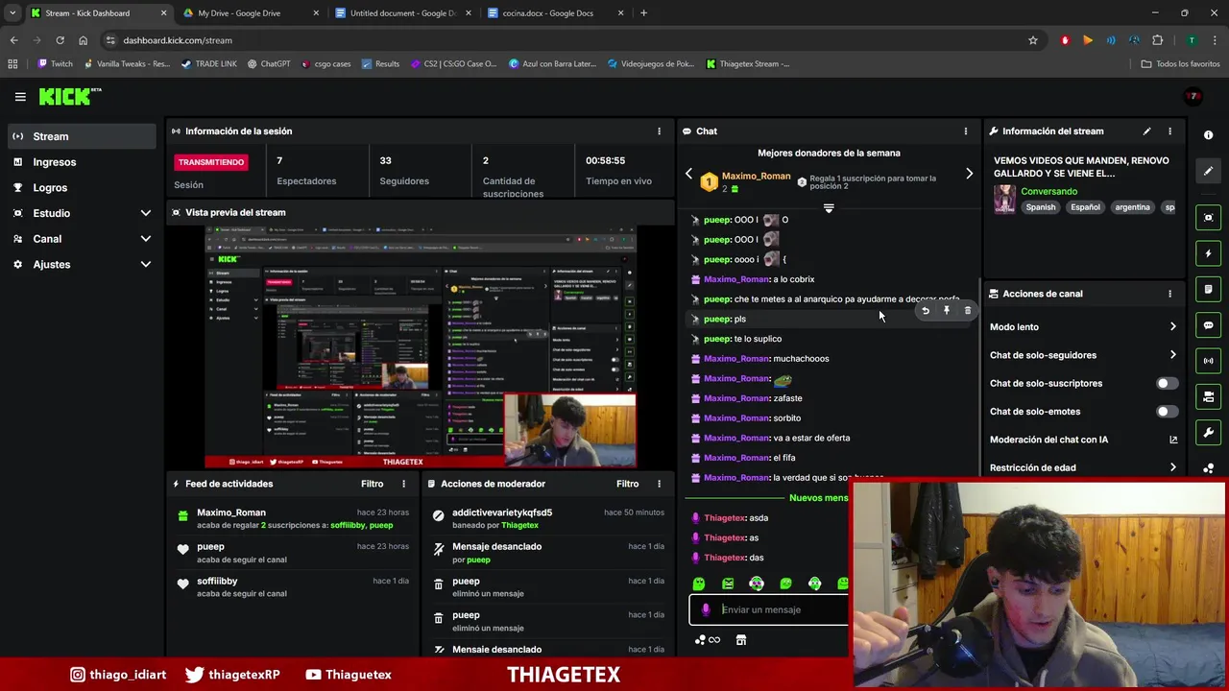1229x691 pixels.
Task: Open a new browser tab
Action: click(x=643, y=13)
